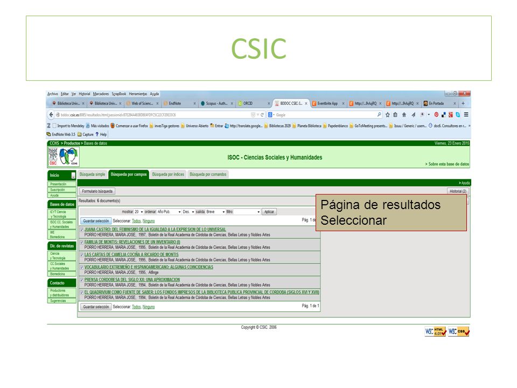
Task: Click the top Guardar selección button
Action: coord(96,221)
